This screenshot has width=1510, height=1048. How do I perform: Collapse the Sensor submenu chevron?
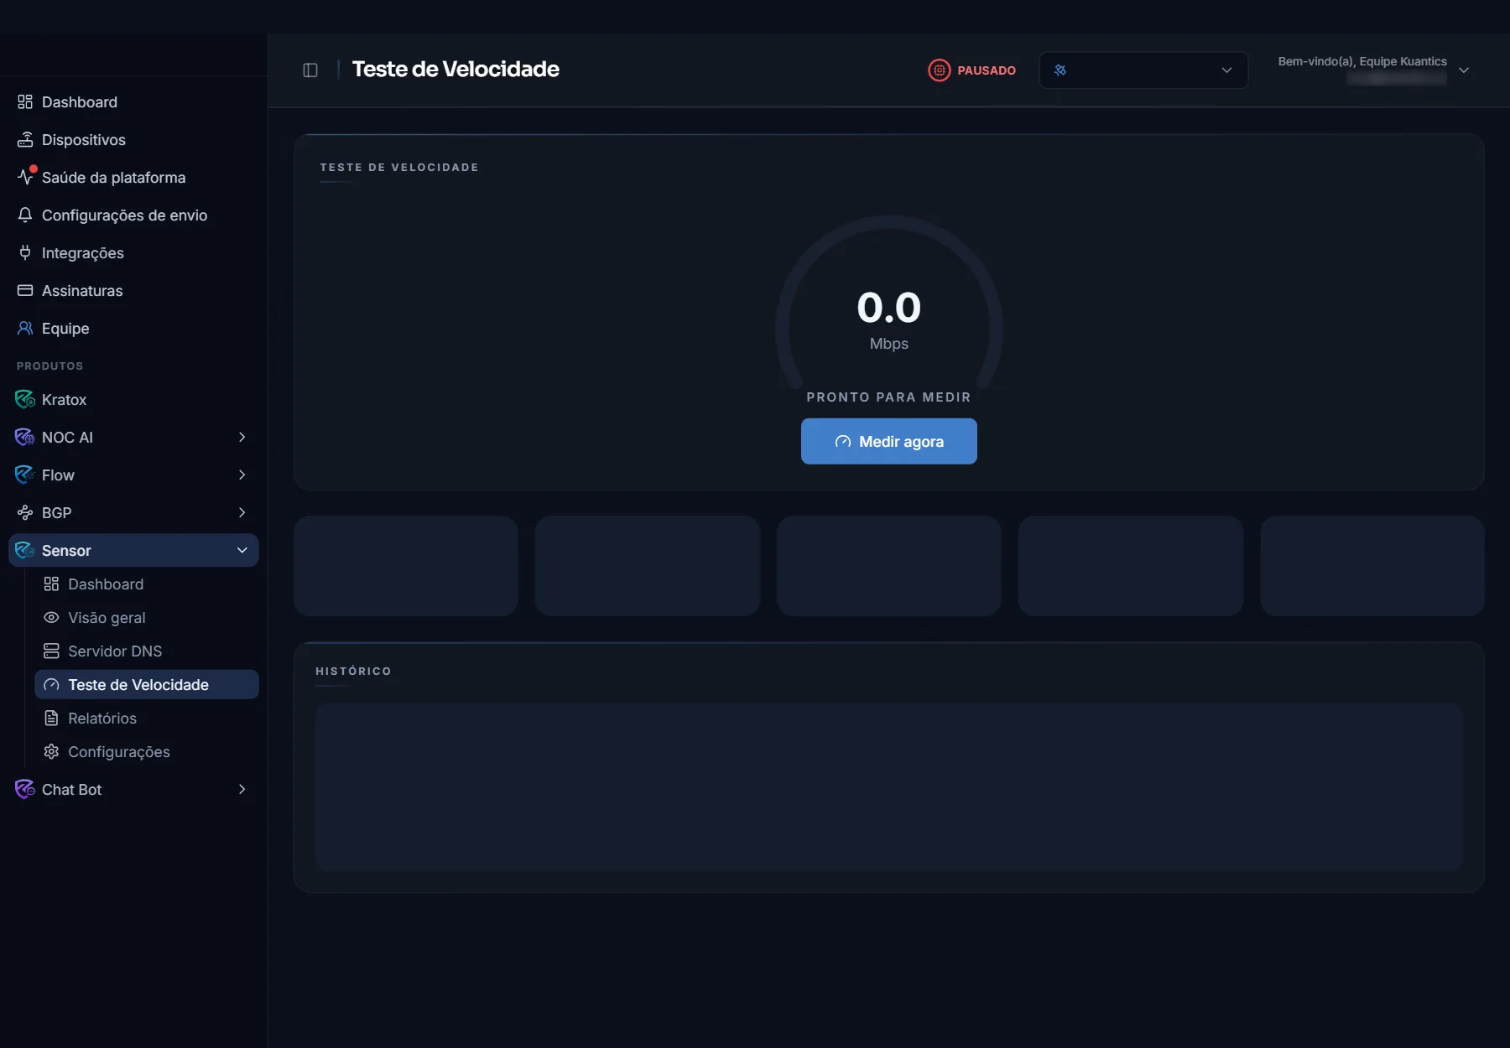point(242,550)
